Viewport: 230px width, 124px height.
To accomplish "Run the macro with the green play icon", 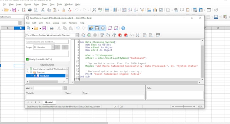I will point(89,35).
